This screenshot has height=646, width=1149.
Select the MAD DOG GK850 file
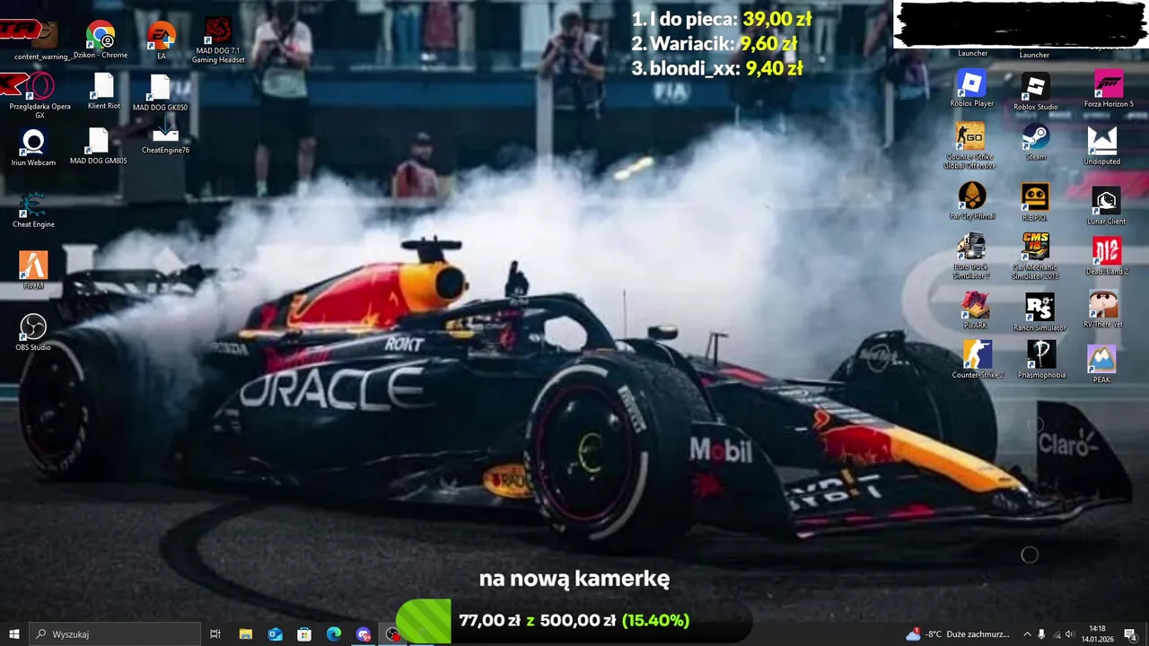161,93
